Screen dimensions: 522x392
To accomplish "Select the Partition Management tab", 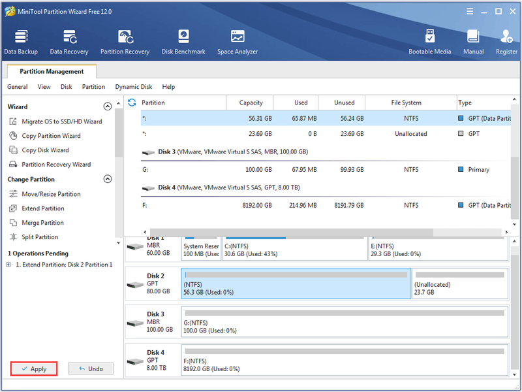I will [x=52, y=71].
